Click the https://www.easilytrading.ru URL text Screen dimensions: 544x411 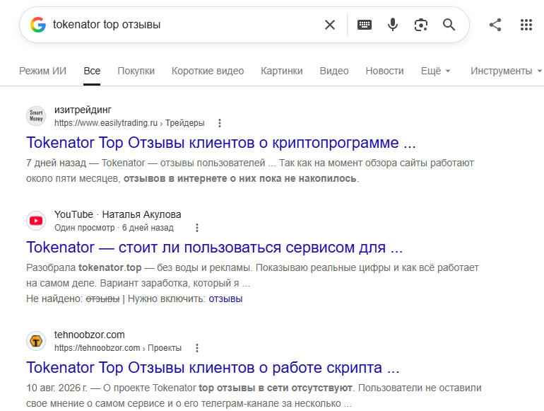(106, 123)
